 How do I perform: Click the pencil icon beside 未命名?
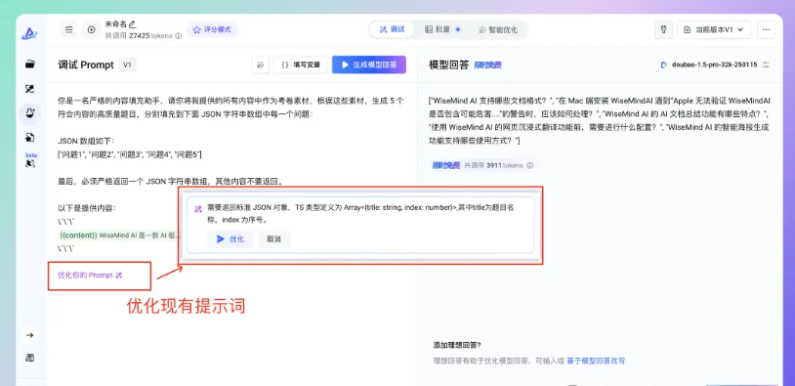(x=132, y=23)
